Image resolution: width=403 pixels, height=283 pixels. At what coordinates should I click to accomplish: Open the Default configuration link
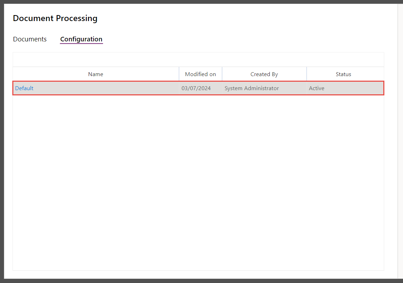tap(24, 88)
